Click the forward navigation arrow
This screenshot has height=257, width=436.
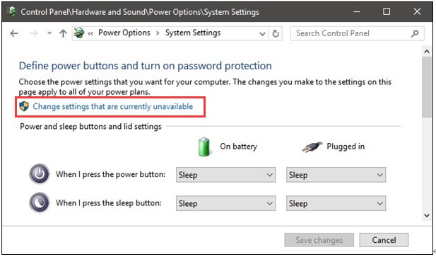tap(34, 33)
